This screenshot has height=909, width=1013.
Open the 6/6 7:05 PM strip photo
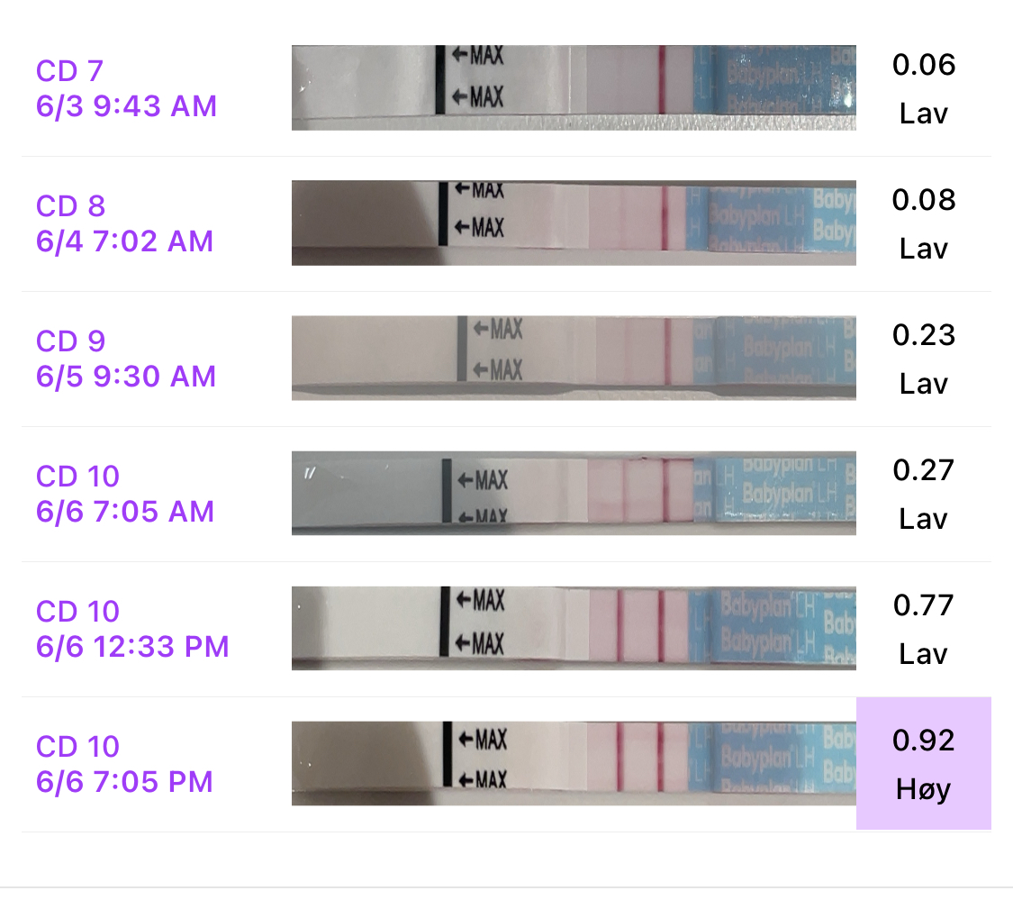(574, 763)
